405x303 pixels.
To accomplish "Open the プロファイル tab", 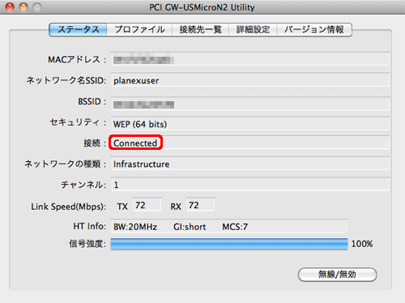I will 139,29.
